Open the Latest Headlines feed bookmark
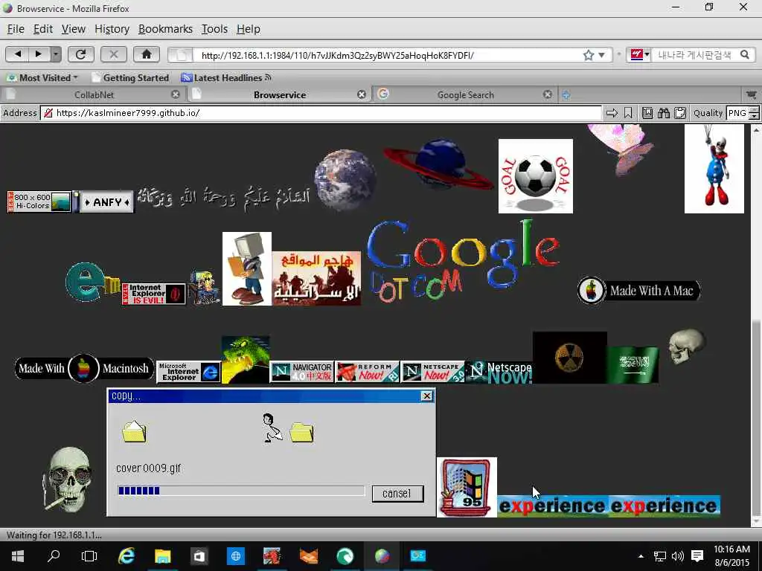 click(226, 77)
